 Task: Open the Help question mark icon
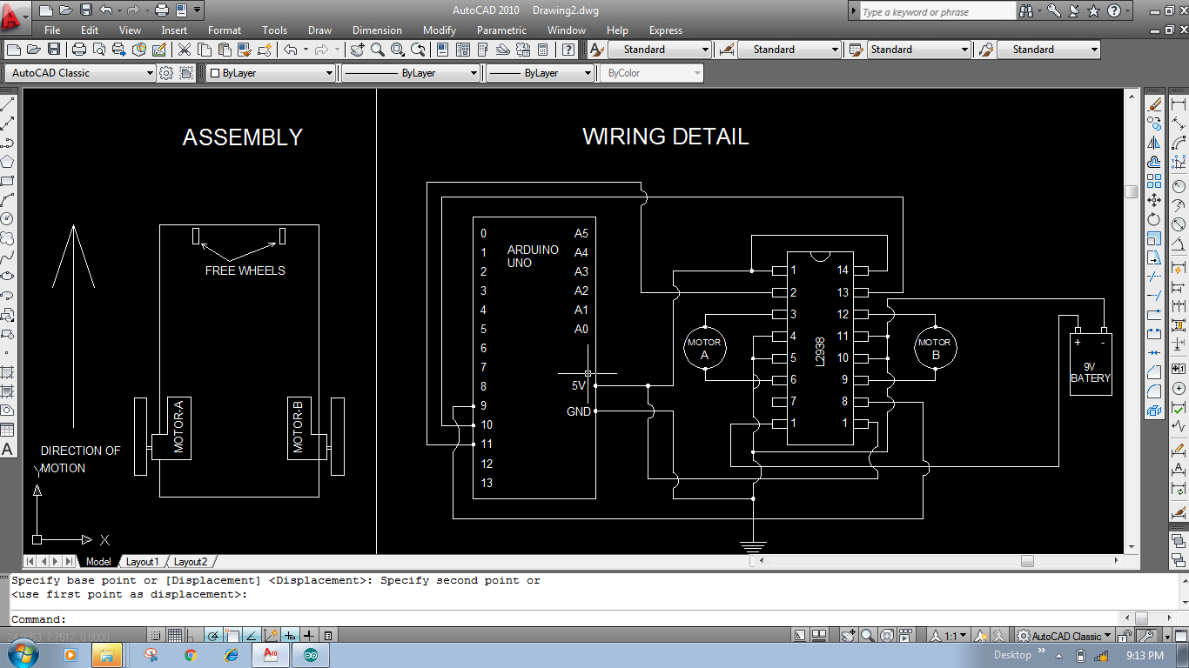(x=568, y=50)
